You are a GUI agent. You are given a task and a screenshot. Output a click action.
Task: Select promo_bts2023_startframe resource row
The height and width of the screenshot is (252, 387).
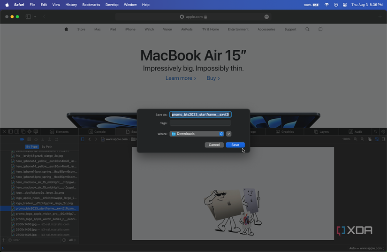39,208
